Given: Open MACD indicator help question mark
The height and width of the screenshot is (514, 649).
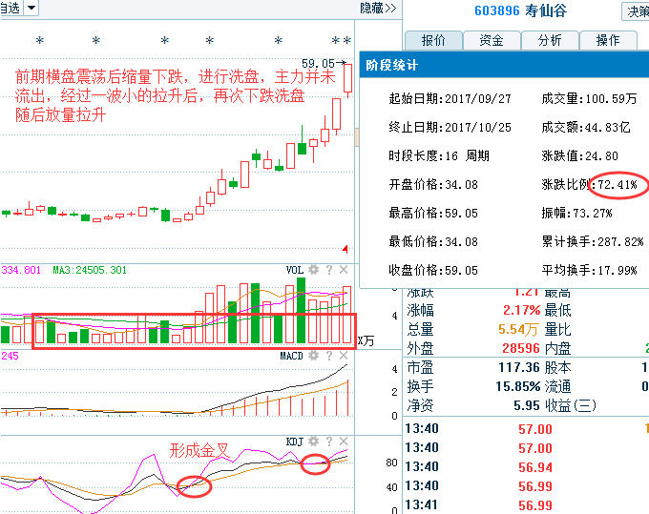Looking at the screenshot, I should pyautogui.click(x=329, y=356).
